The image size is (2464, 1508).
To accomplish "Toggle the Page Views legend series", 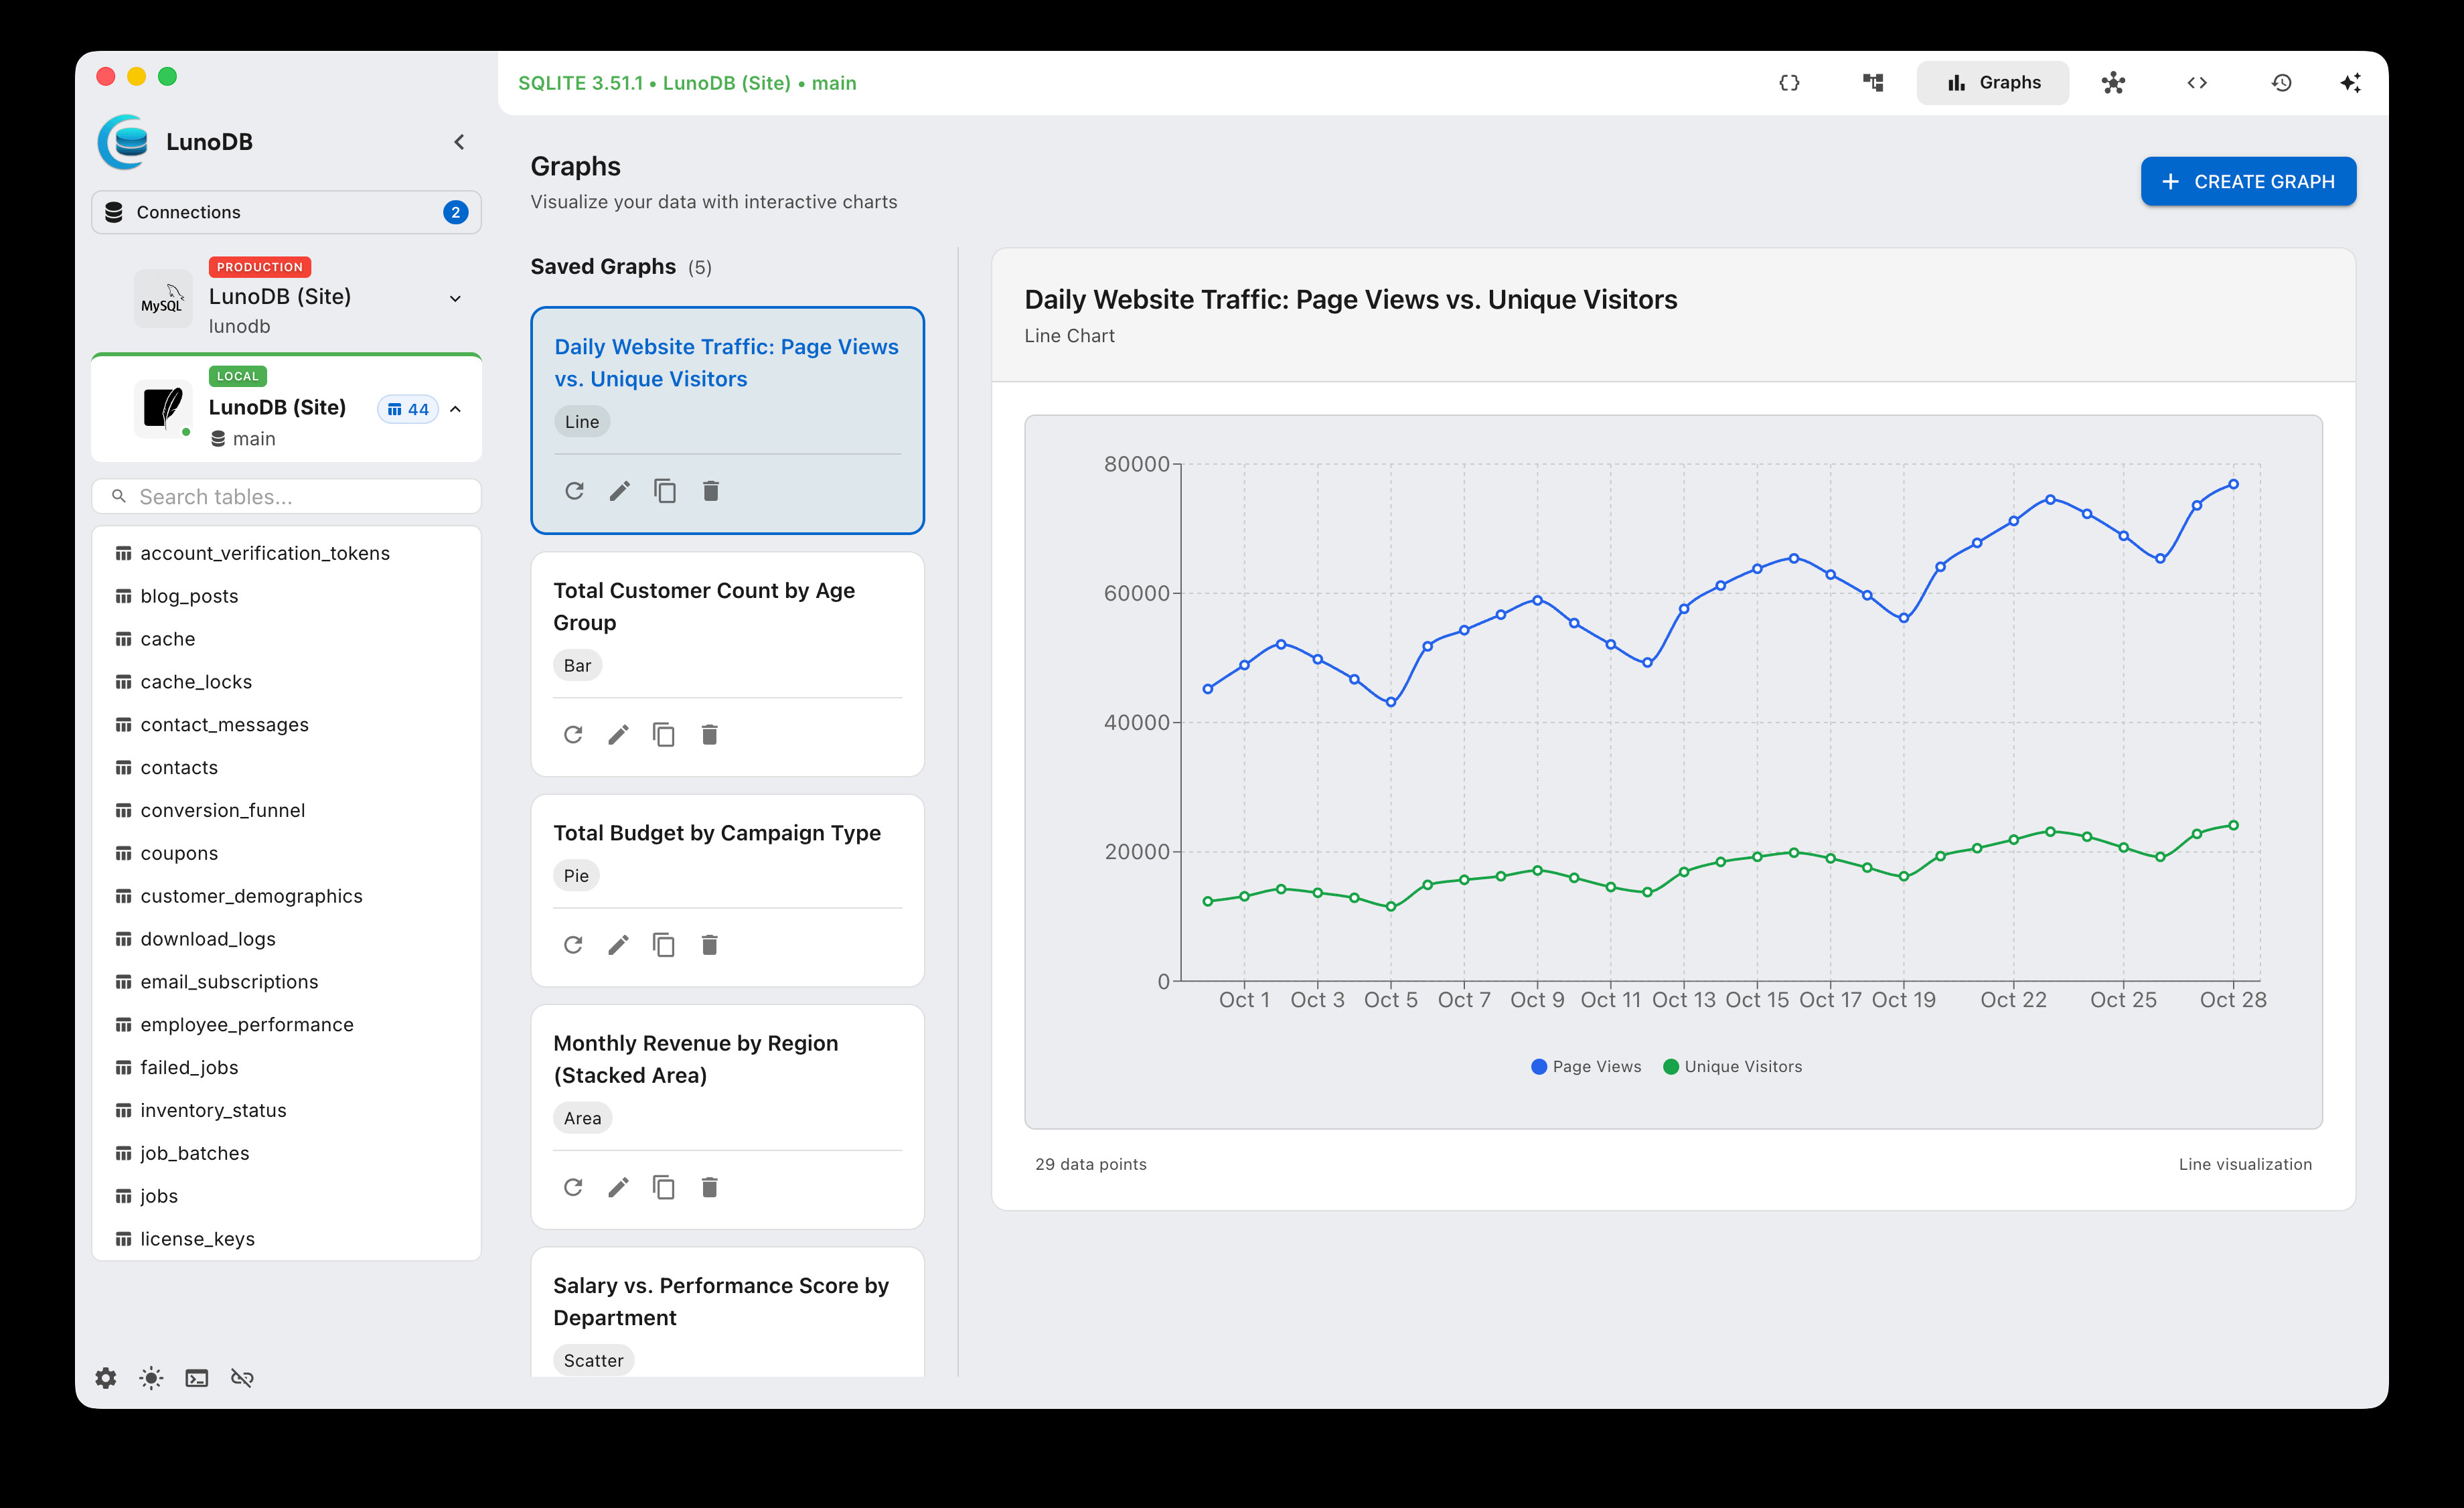I will (1586, 1067).
